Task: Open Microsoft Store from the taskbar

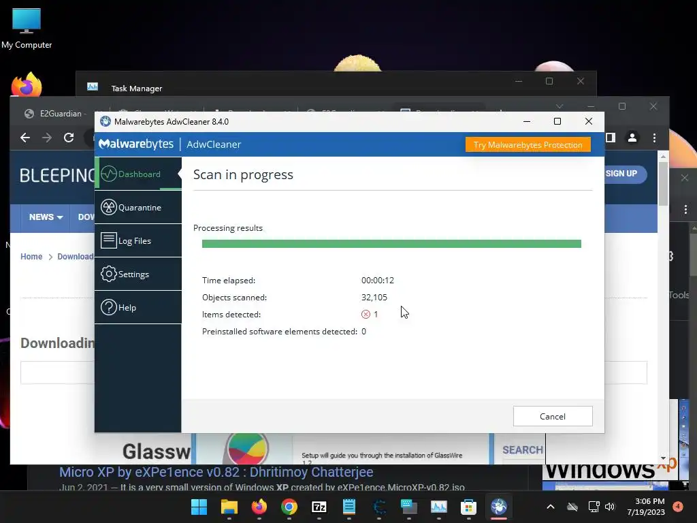Action: click(x=468, y=507)
